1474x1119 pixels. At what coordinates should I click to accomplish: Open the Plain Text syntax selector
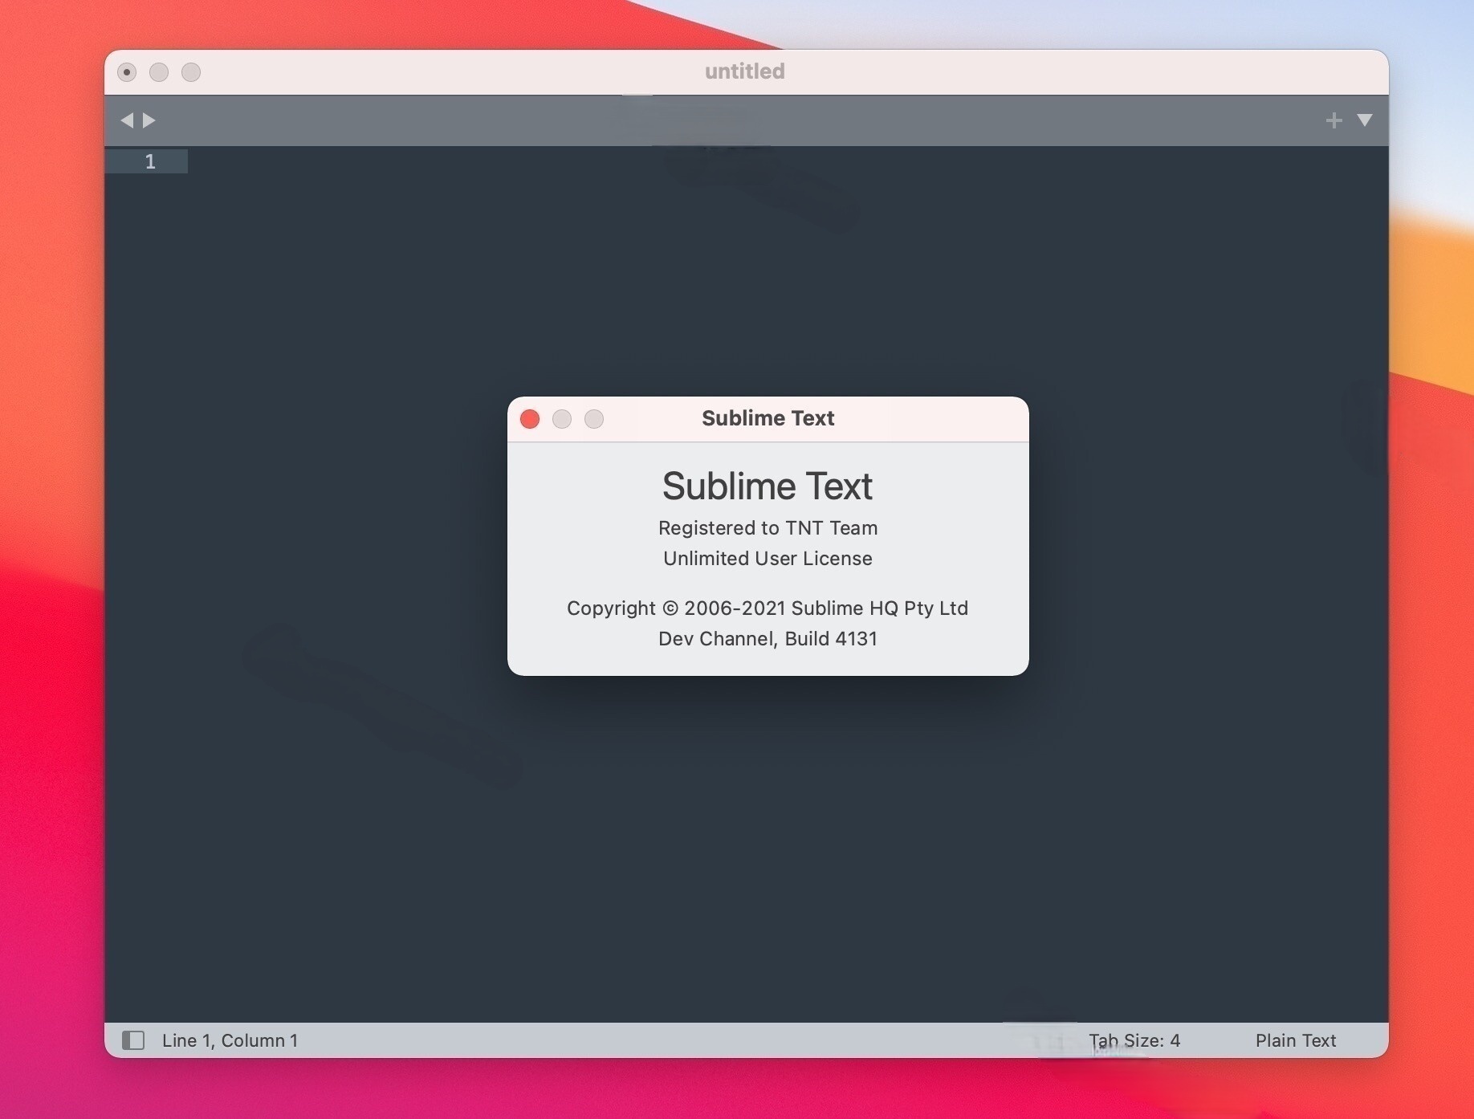[x=1295, y=1040]
